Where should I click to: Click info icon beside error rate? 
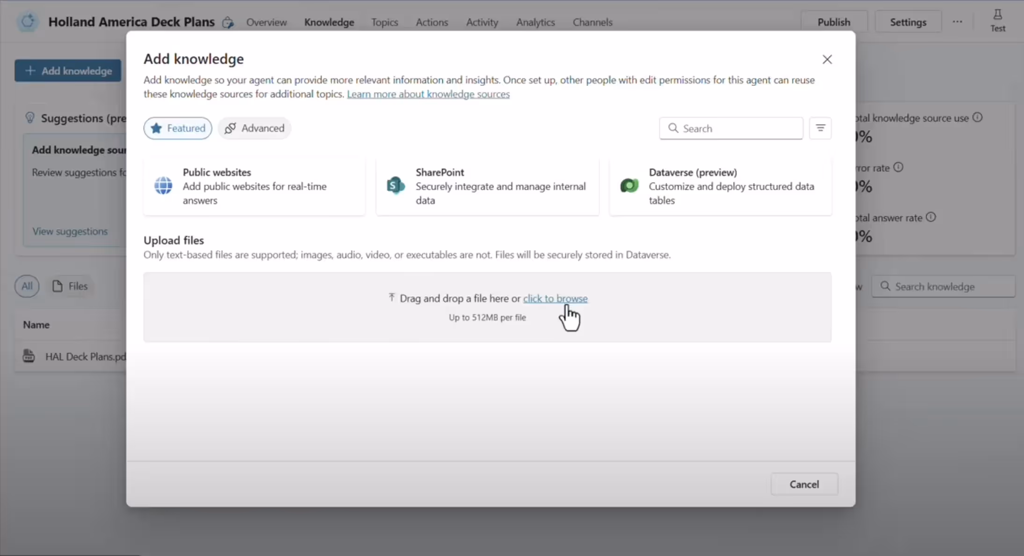898,167
